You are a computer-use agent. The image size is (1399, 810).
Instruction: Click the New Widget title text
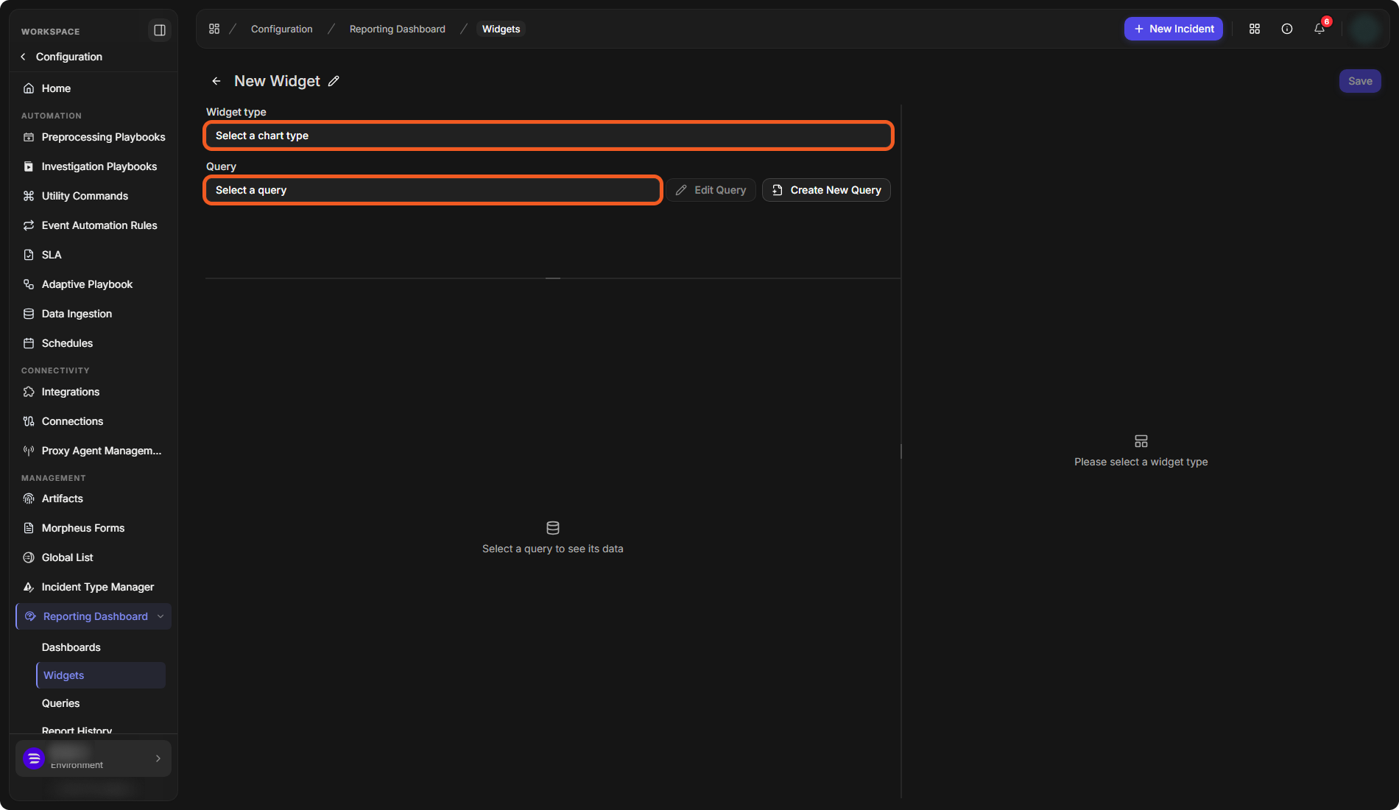[x=277, y=81]
